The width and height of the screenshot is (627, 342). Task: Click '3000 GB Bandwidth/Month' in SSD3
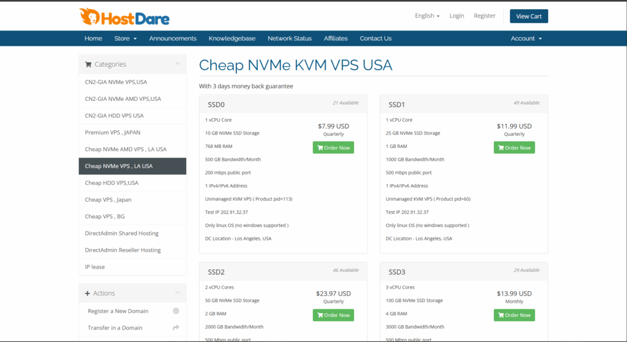(x=415, y=327)
